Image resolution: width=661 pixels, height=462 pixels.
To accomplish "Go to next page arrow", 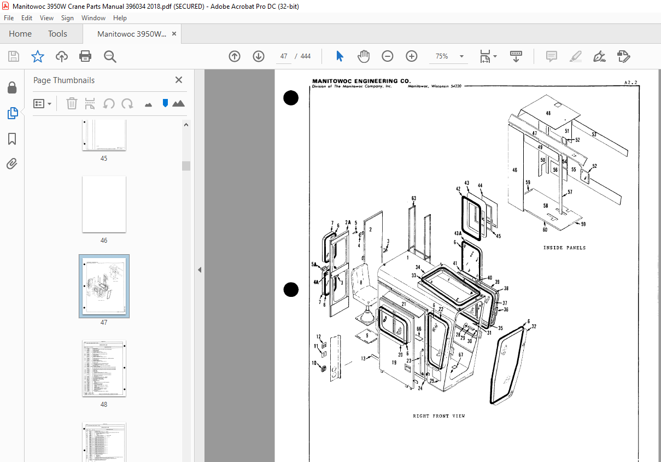I will pyautogui.click(x=259, y=56).
